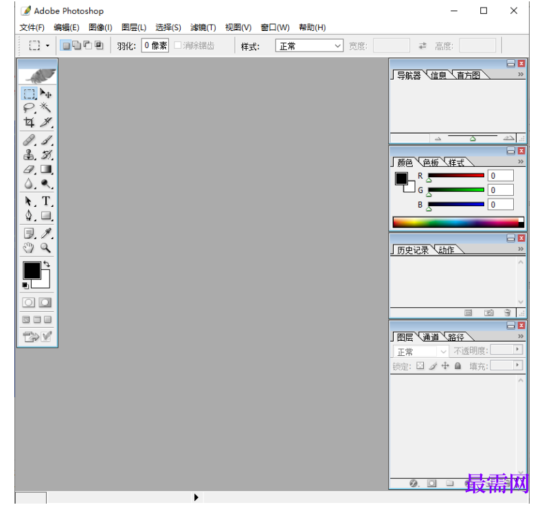Click the toolbox foreground color swatch
The image size is (542, 505).
point(32,270)
